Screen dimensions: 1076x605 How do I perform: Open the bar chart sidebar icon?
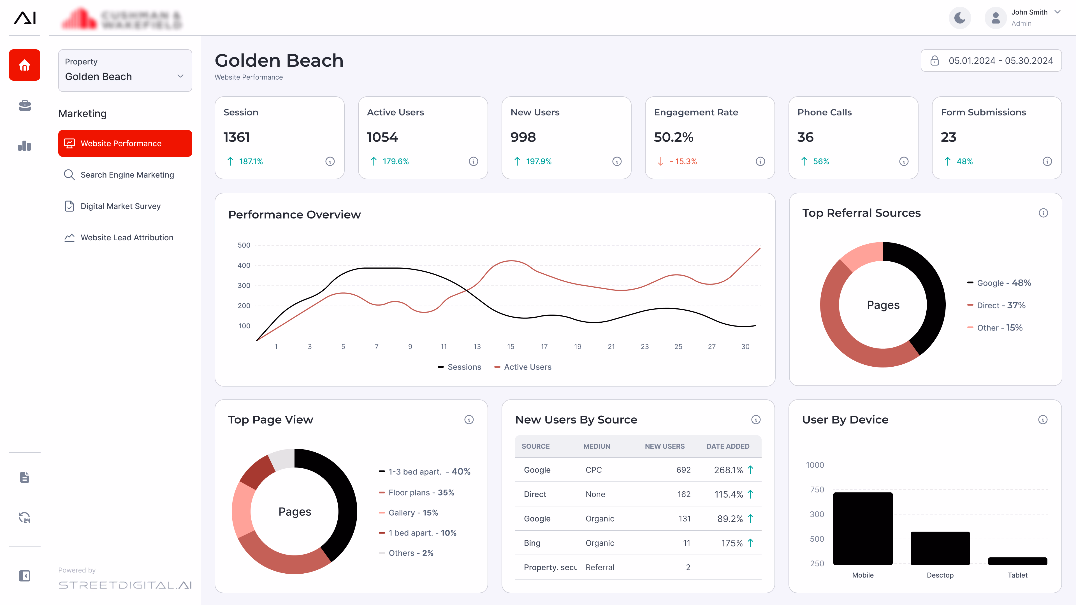click(x=25, y=146)
